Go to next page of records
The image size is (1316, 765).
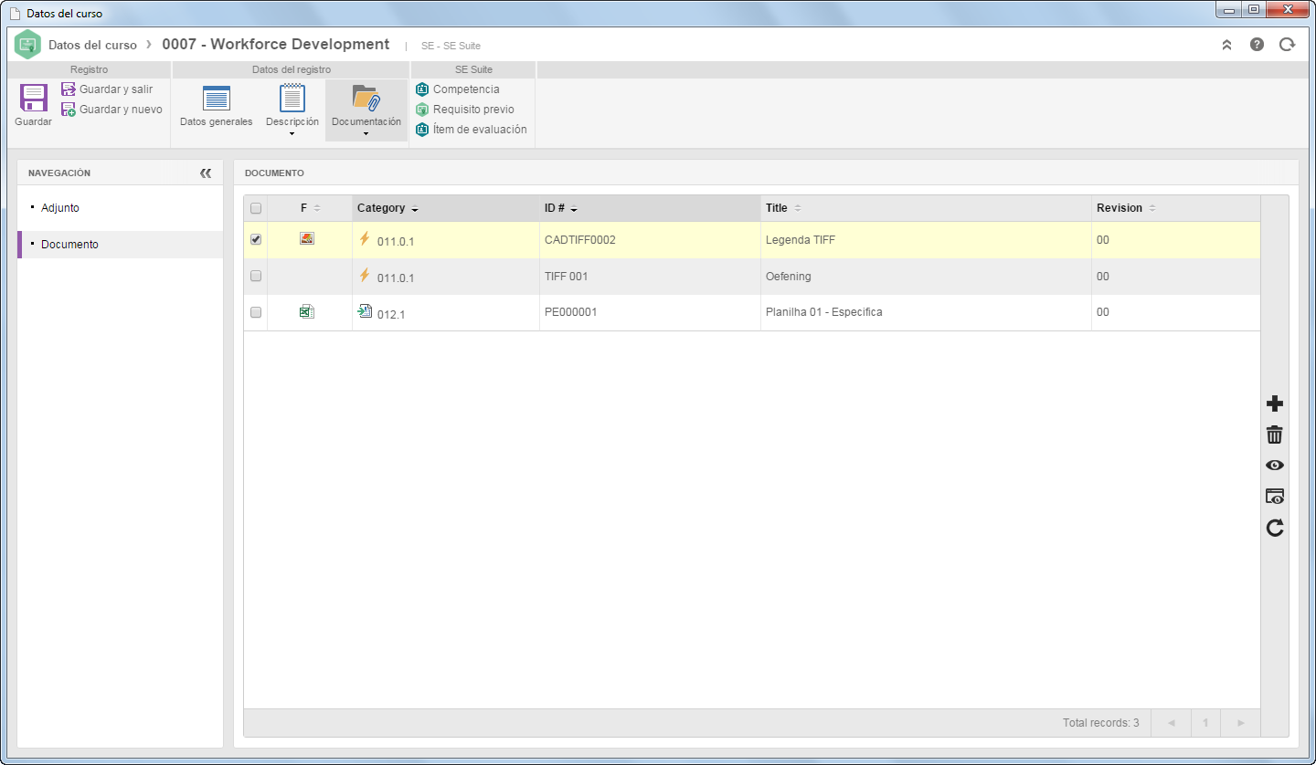coord(1240,723)
